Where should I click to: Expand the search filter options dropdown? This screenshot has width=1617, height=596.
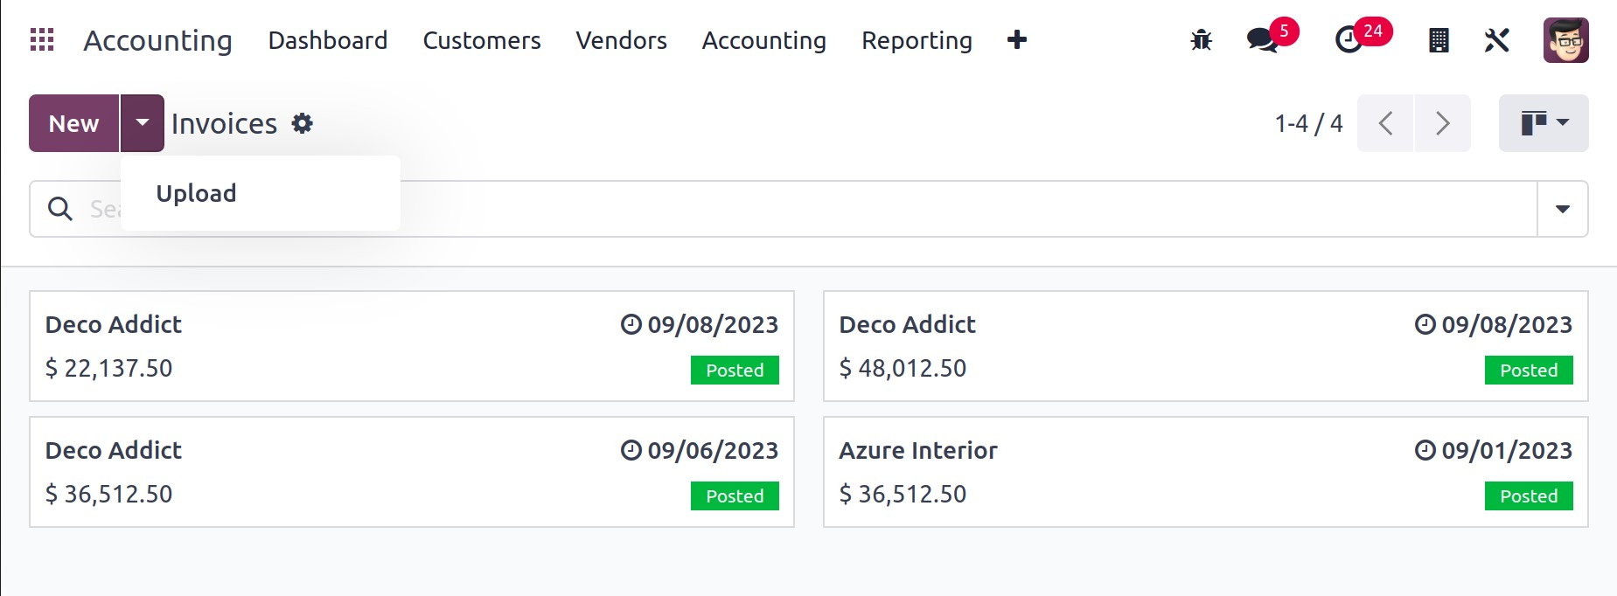click(1562, 209)
